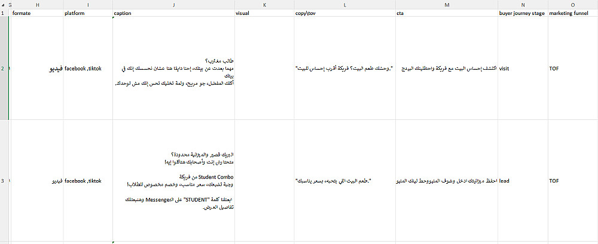Click the select-all corner triangle
Image resolution: width=598 pixels, height=244 pixels.
pyautogui.click(x=4, y=5)
